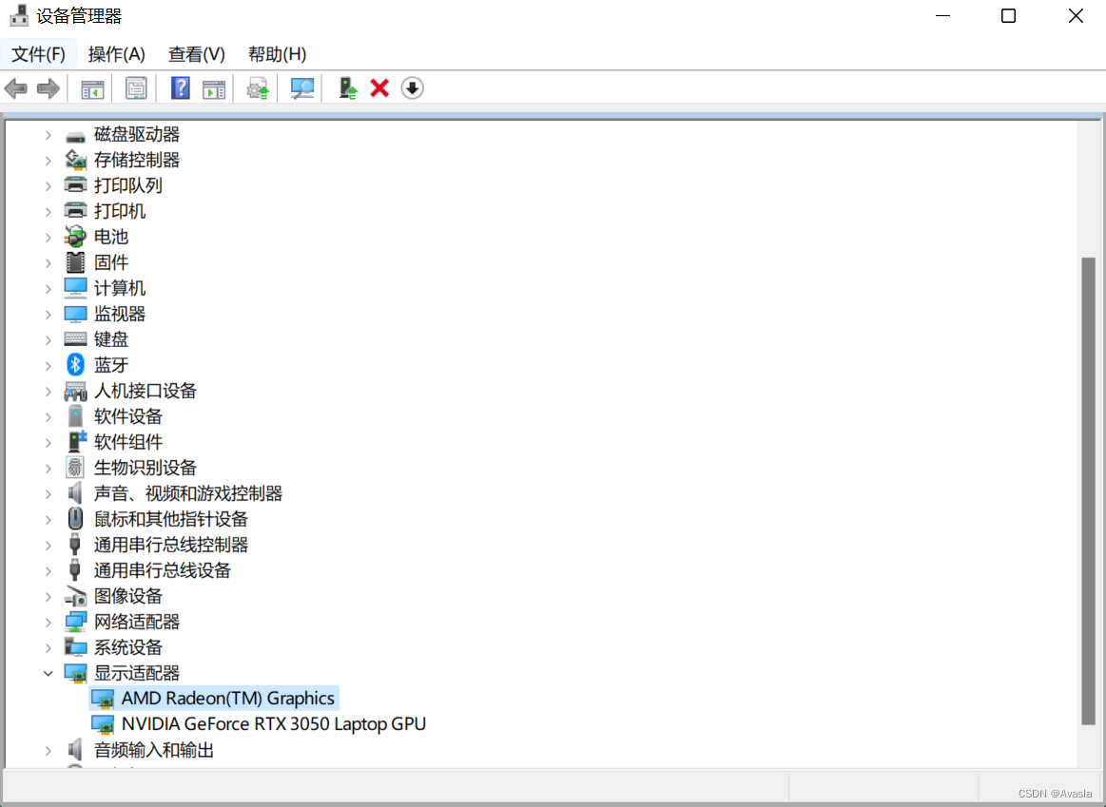The width and height of the screenshot is (1106, 807).
Task: Expand the 打印机 node
Action: (48, 211)
